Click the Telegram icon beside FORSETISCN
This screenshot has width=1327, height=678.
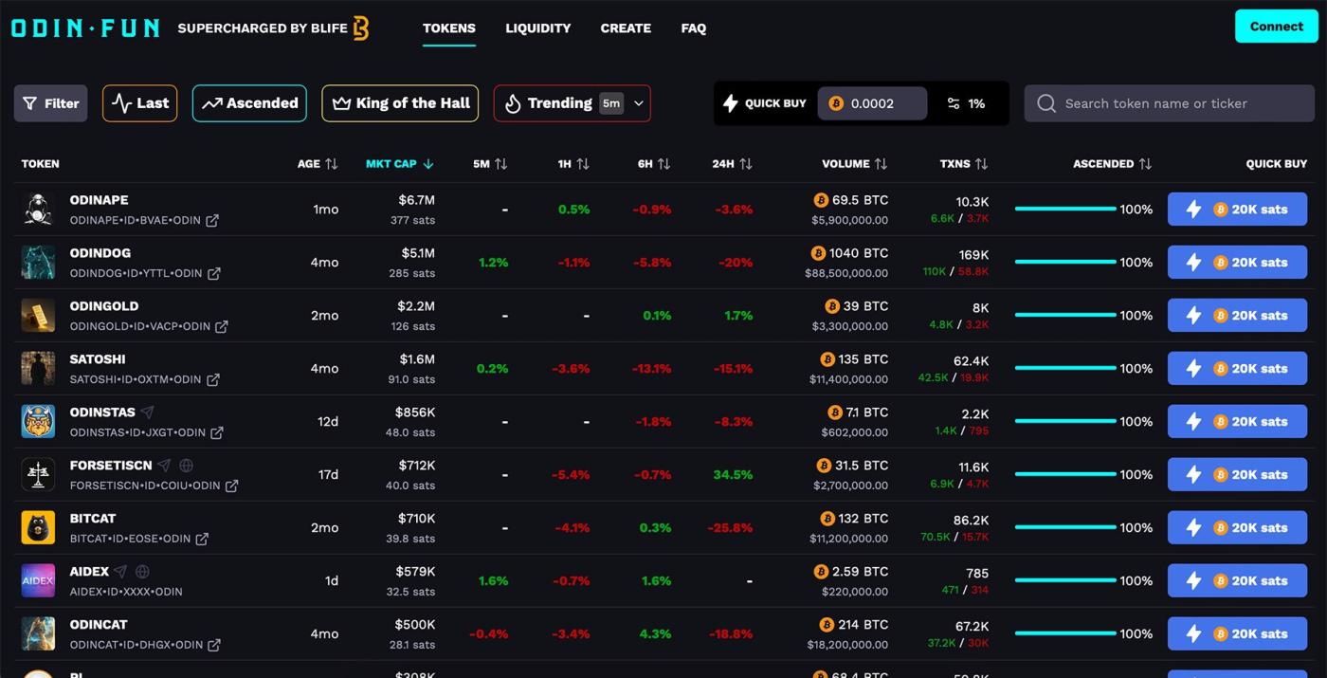162,465
